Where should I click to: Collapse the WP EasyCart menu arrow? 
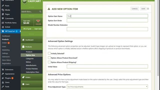tap(20, 31)
